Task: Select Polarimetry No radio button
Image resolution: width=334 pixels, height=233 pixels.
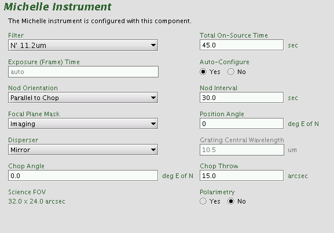Action: (x=231, y=201)
